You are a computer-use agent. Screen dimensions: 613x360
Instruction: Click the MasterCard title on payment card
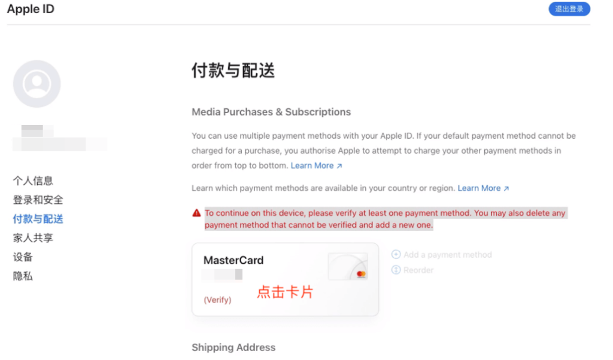[233, 260]
